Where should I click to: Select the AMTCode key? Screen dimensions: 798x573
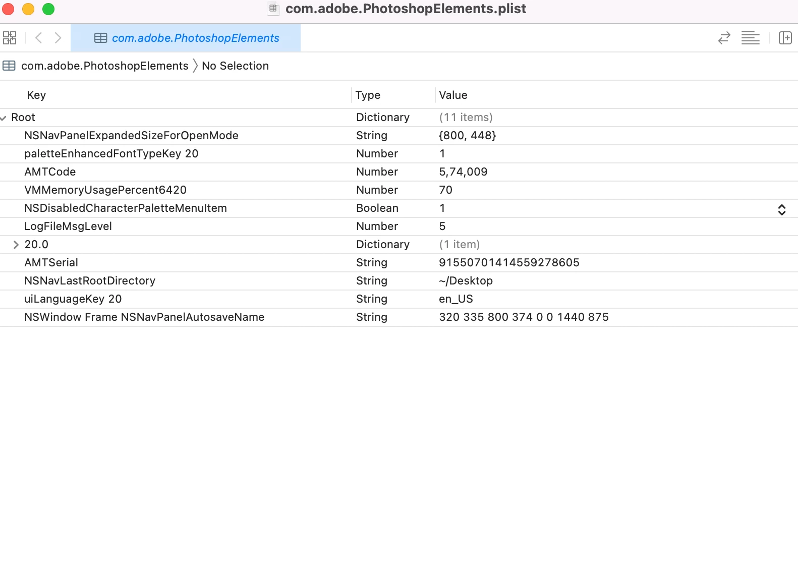coord(50,171)
